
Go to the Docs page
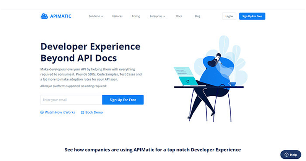tap(179, 16)
